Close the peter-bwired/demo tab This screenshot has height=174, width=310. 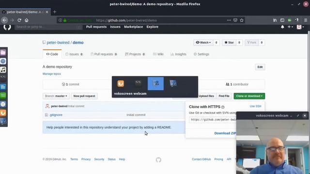(x=47, y=12)
